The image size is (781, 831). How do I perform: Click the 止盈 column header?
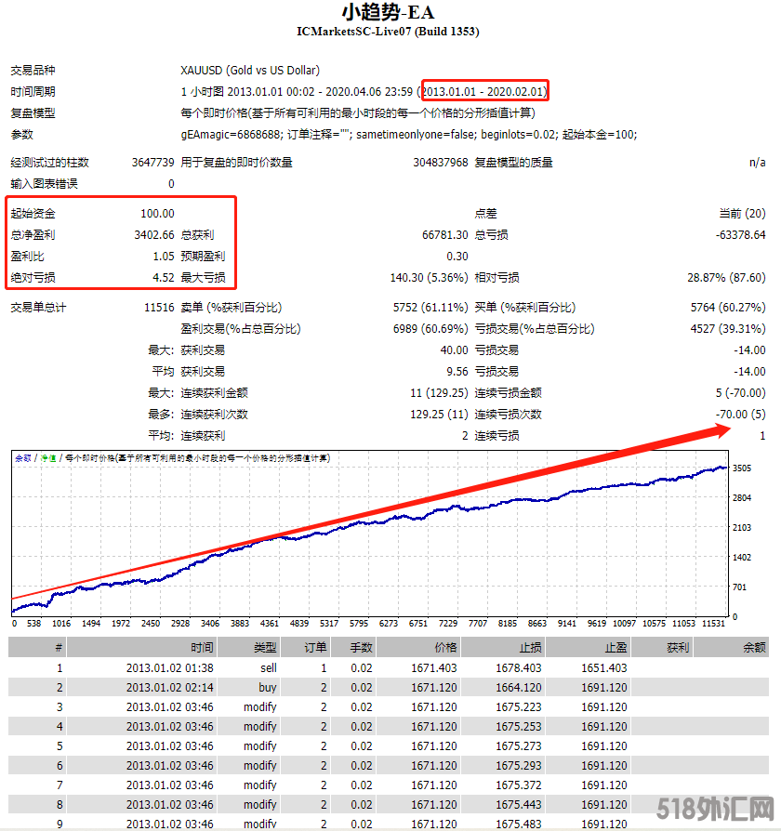[614, 647]
